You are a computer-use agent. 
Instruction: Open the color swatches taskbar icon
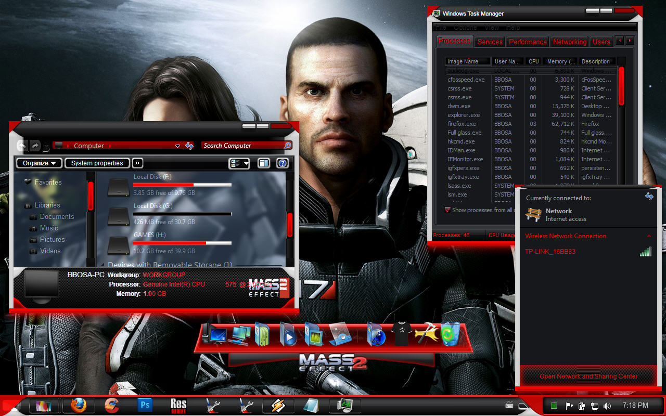click(x=45, y=405)
